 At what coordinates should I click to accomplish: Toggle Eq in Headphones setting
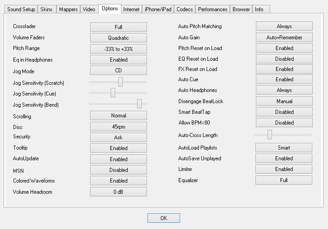pyautogui.click(x=118, y=60)
